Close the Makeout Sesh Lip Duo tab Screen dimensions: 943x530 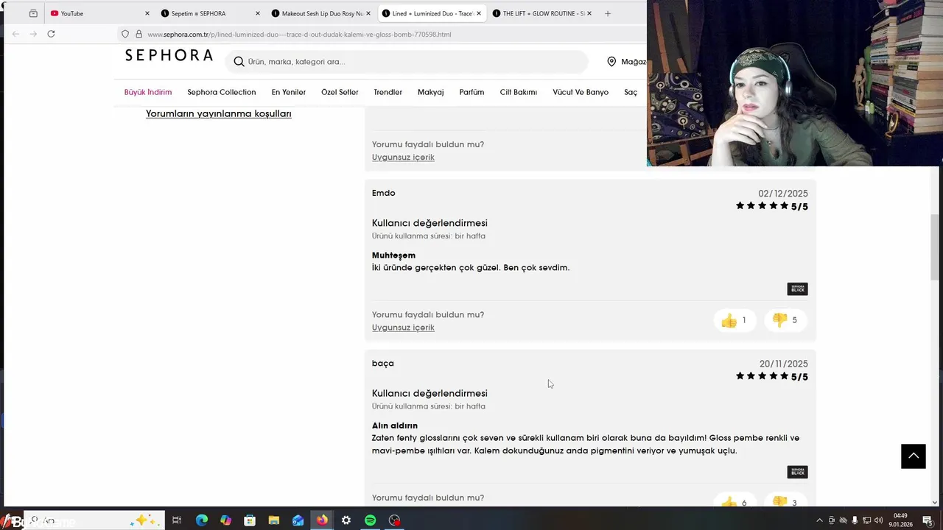pos(368,13)
